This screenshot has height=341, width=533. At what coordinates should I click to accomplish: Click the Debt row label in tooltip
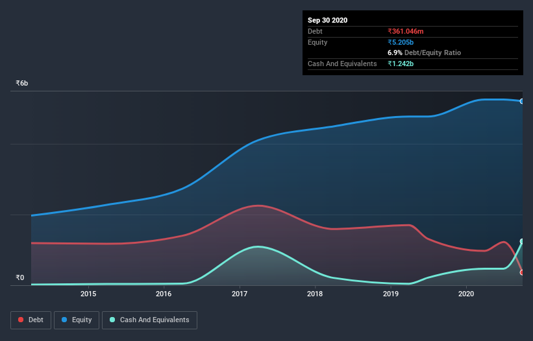[315, 31]
